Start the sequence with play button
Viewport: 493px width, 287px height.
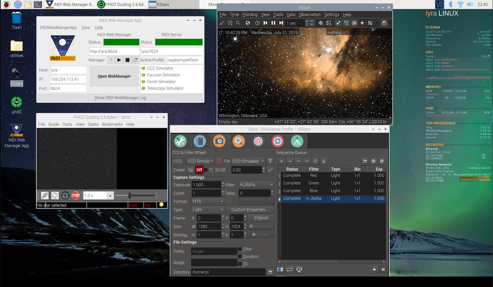(x=375, y=270)
